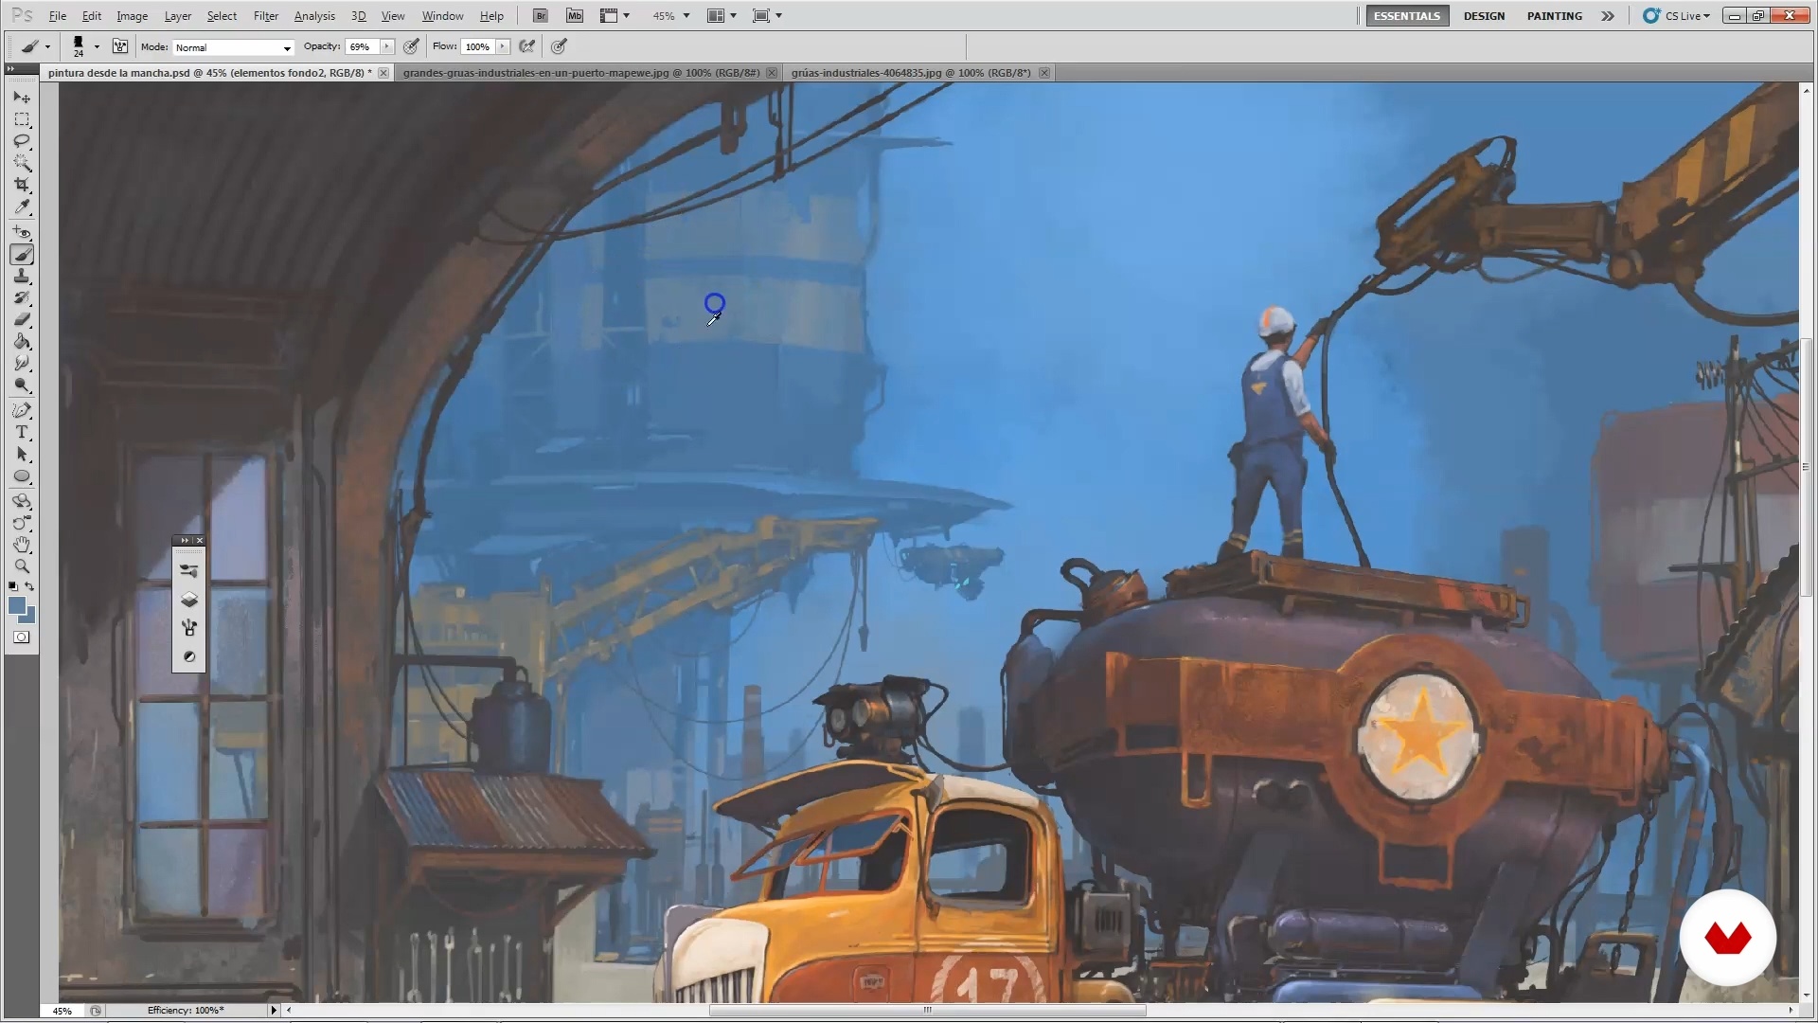Open the Layer menu
The width and height of the screenshot is (1818, 1023).
tap(177, 16)
